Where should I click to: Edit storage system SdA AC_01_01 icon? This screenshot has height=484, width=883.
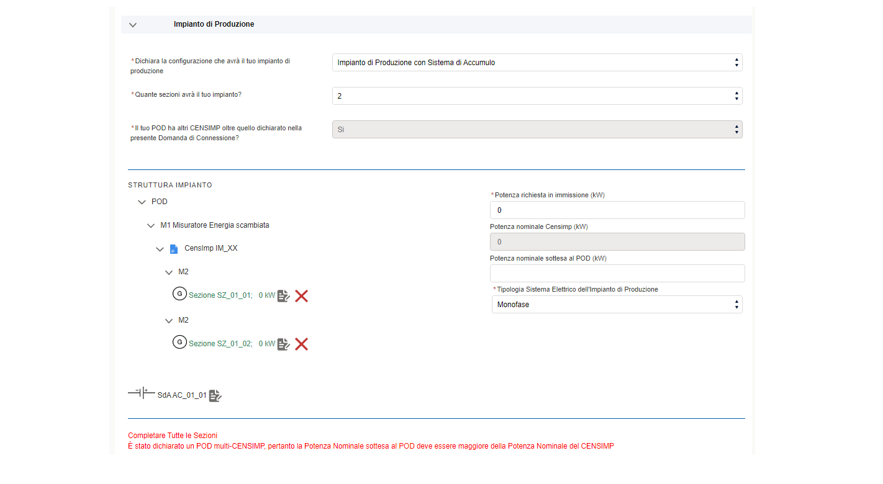(x=215, y=396)
